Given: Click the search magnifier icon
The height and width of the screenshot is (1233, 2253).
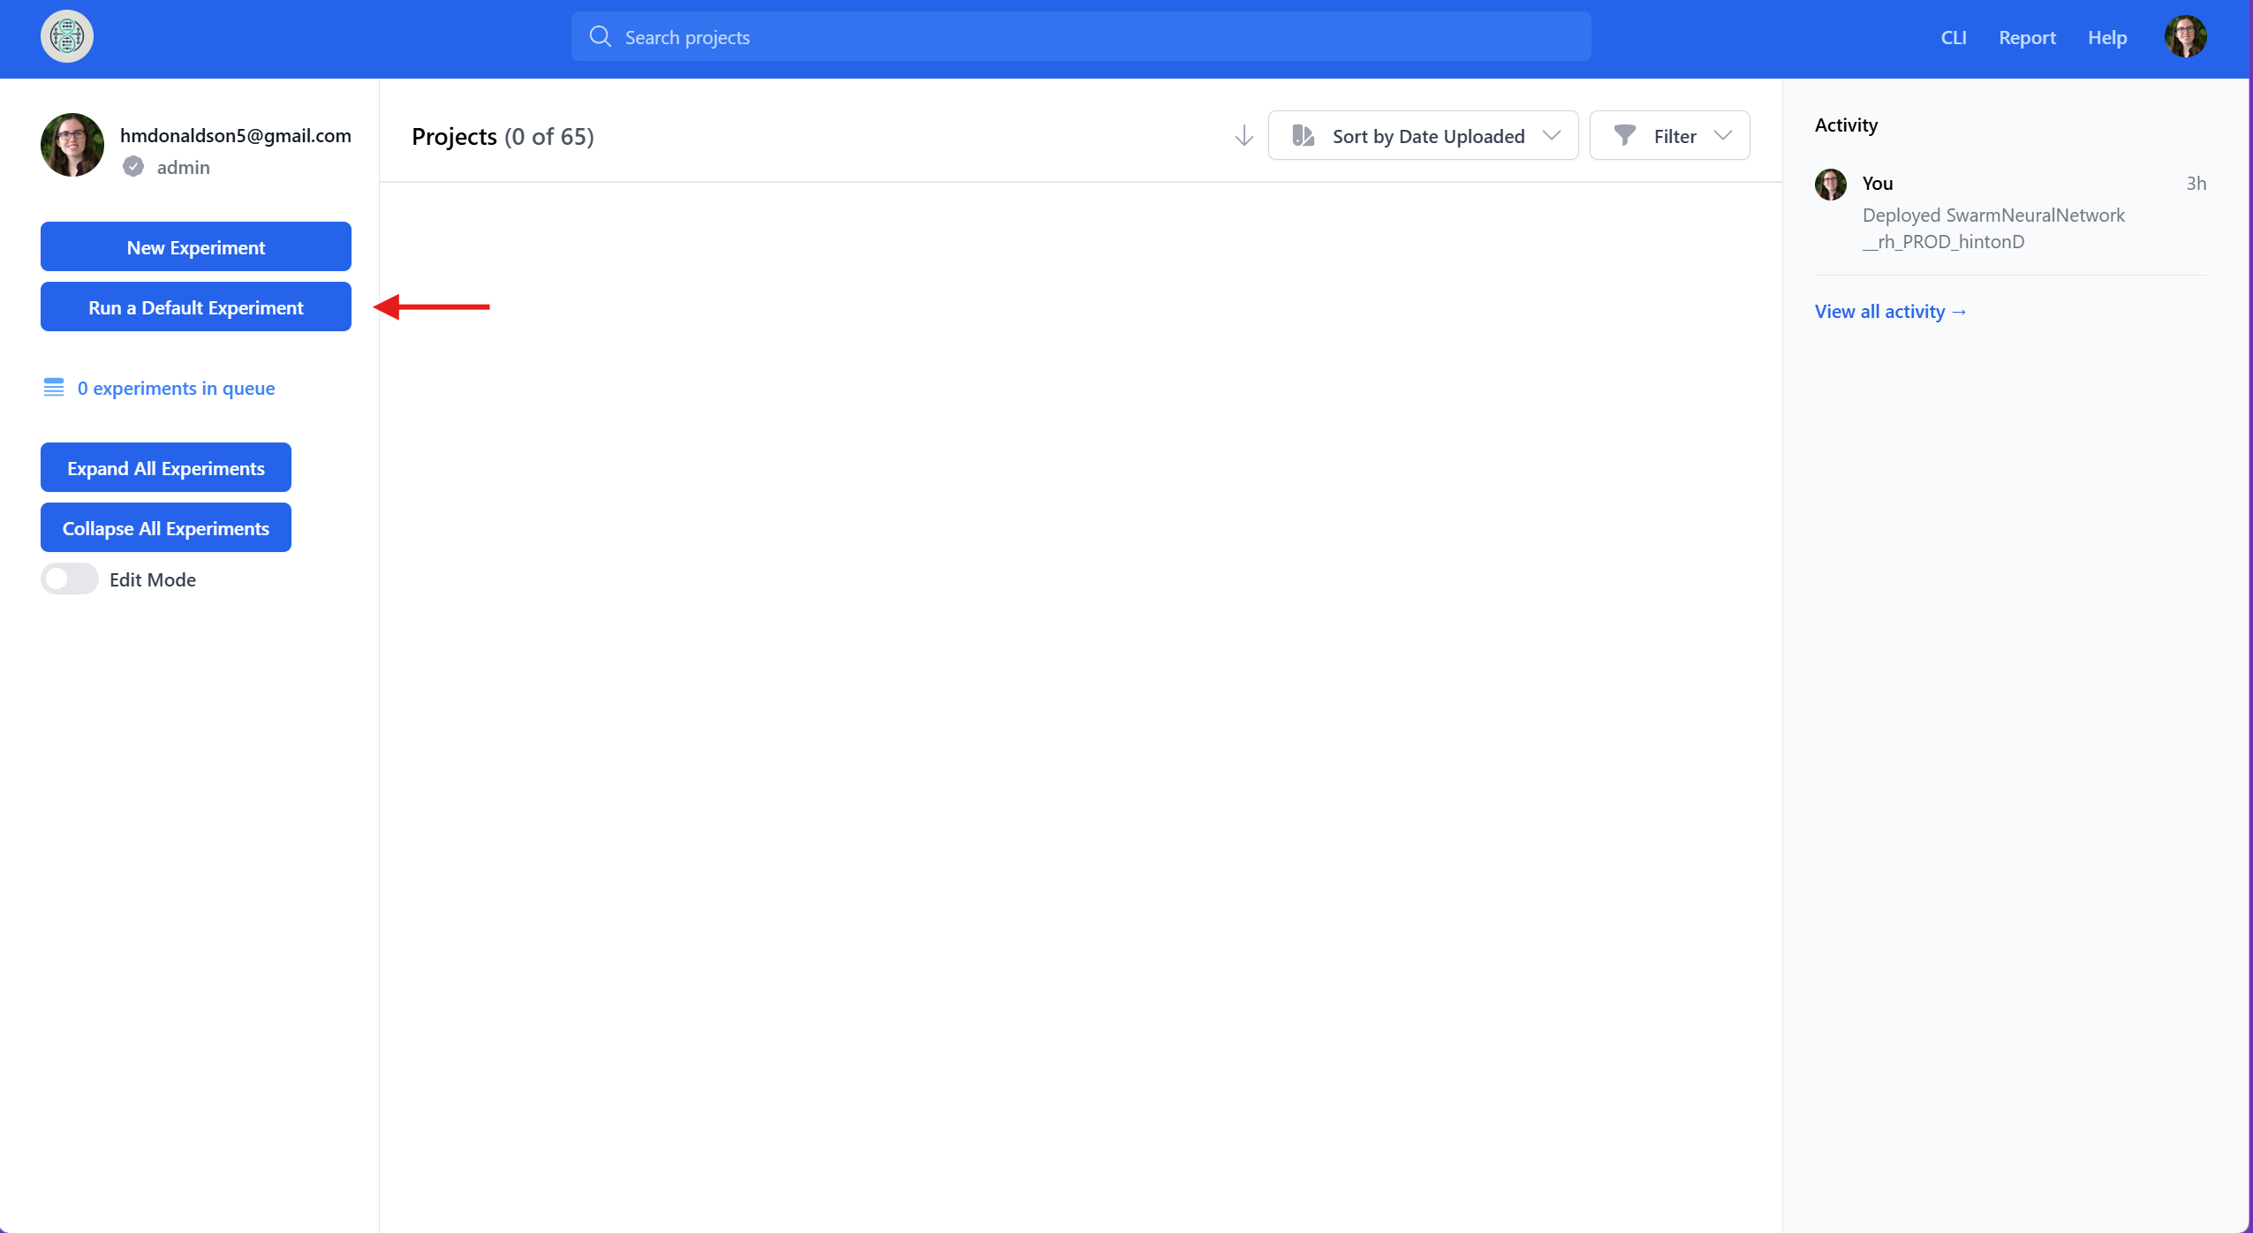Looking at the screenshot, I should click(601, 36).
